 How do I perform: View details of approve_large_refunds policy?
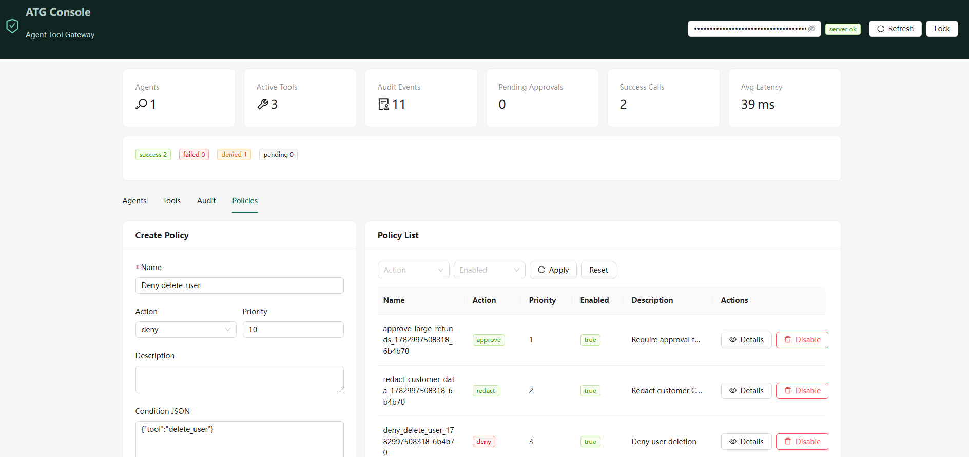(746, 340)
